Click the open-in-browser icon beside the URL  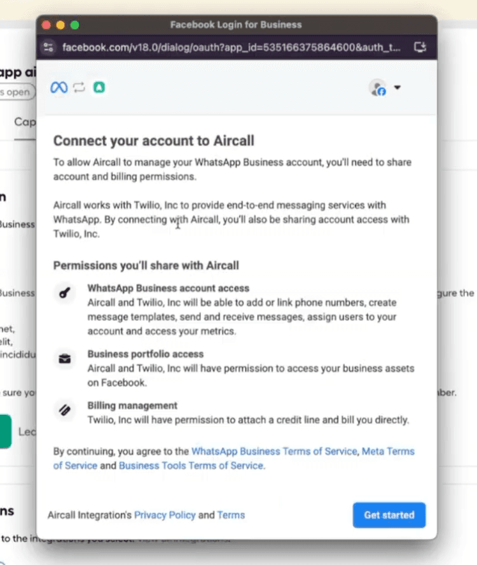420,46
